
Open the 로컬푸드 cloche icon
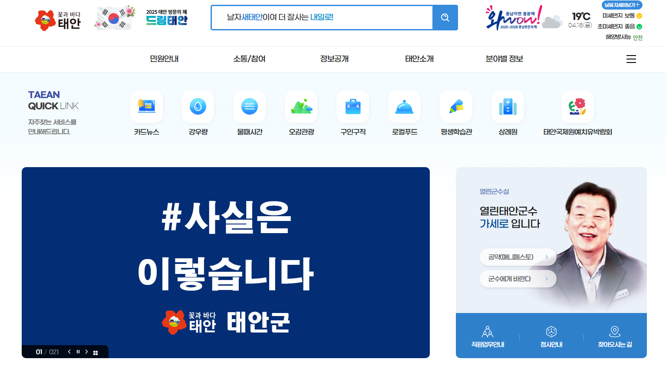405,107
